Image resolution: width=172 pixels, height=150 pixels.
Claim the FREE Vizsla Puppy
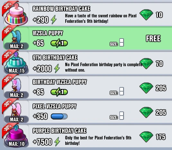153,39
